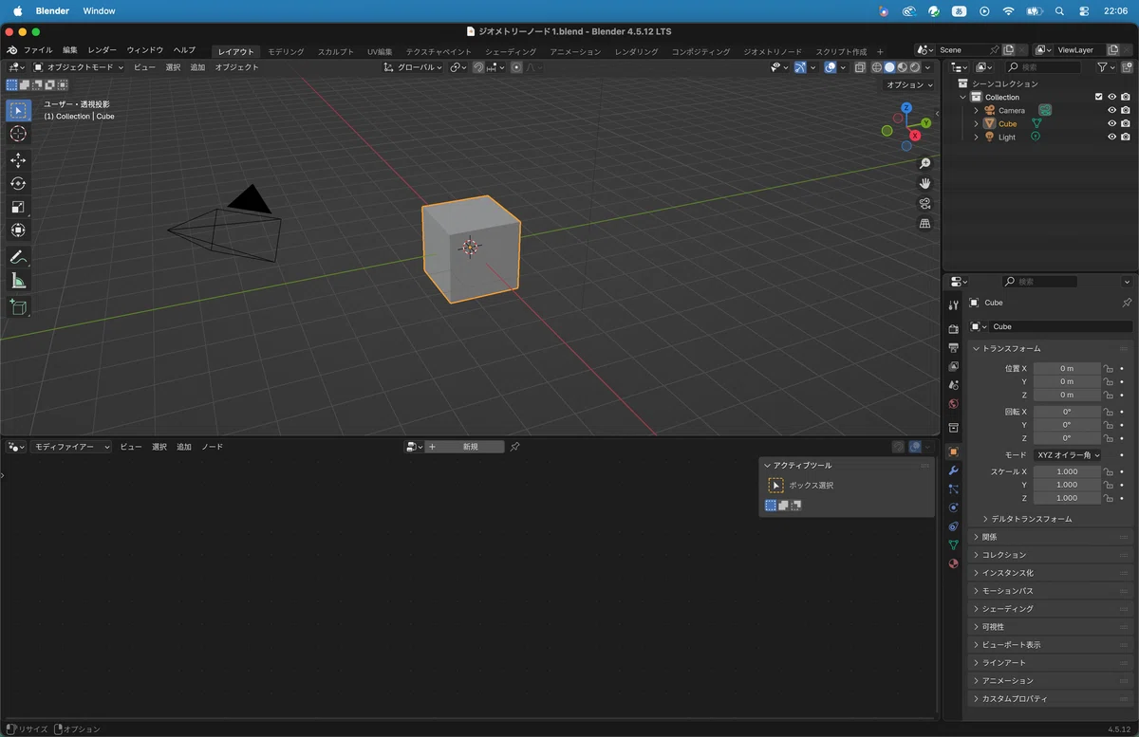Viewport: 1139px width, 737px height.
Task: Open the View Layer properties tab
Action: pos(954,366)
